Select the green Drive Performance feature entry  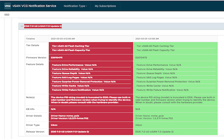tap(159, 65)
